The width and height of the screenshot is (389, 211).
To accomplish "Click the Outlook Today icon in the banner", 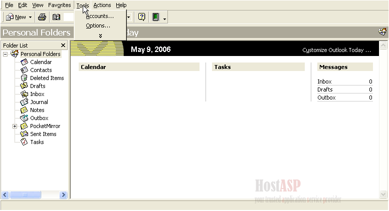I will [x=382, y=31].
